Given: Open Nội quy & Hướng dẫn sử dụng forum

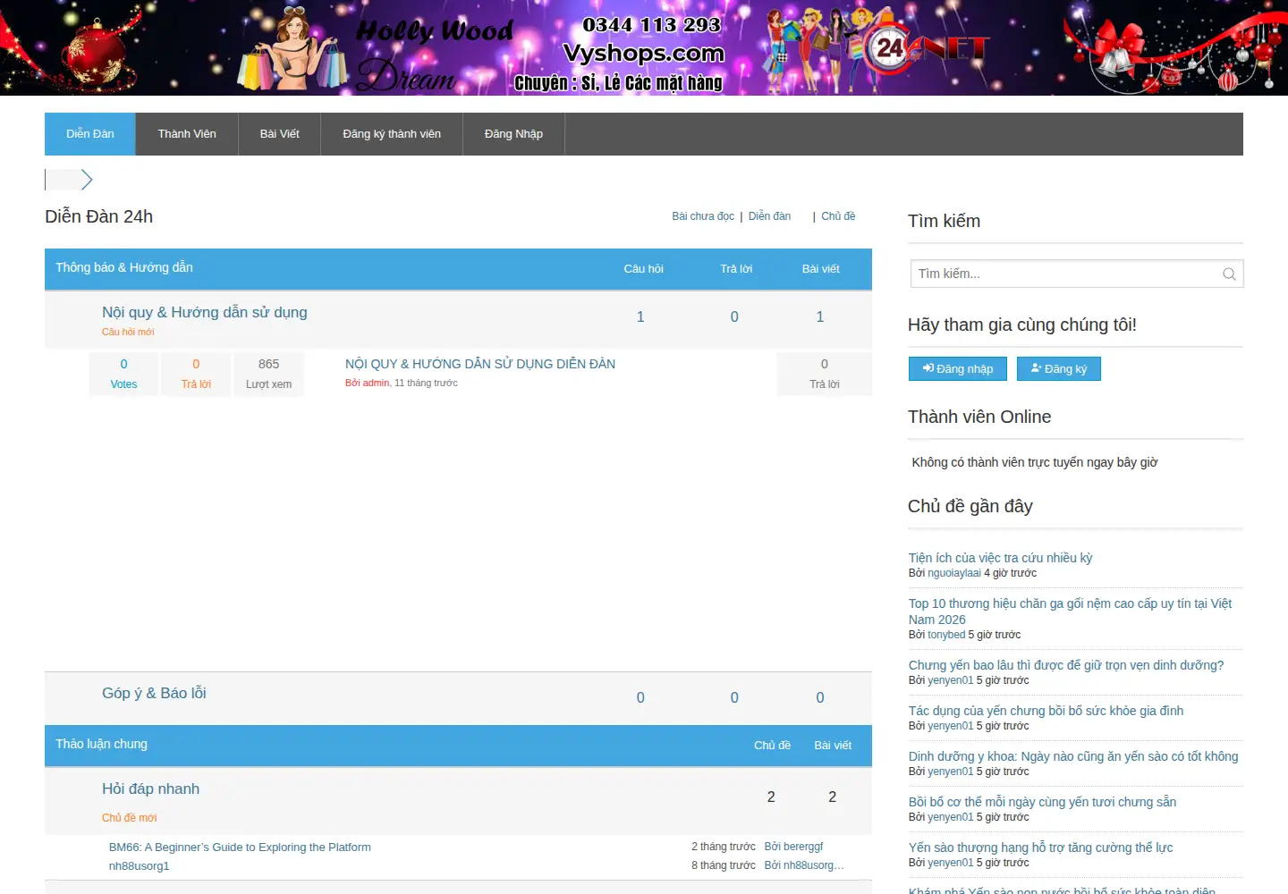Looking at the screenshot, I should coord(205,312).
